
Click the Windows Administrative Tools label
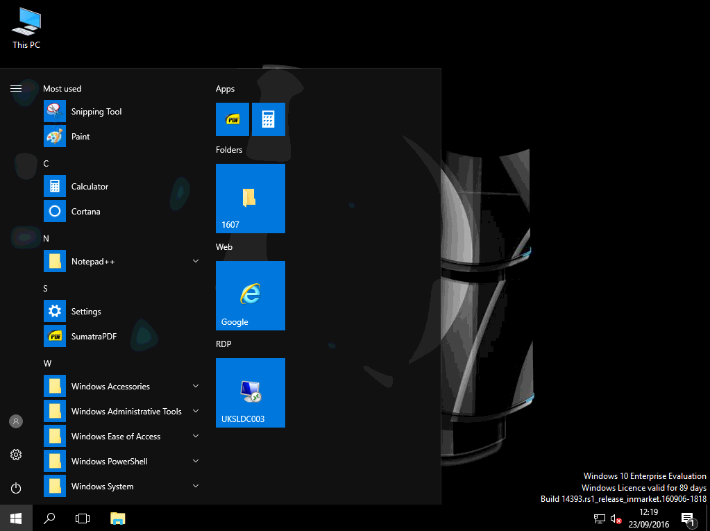[126, 411]
